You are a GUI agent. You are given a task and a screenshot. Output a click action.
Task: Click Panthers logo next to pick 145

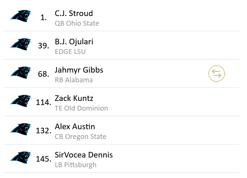[21, 158]
